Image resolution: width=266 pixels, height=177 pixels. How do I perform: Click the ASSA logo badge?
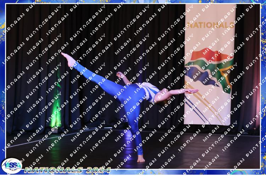pos(12,166)
